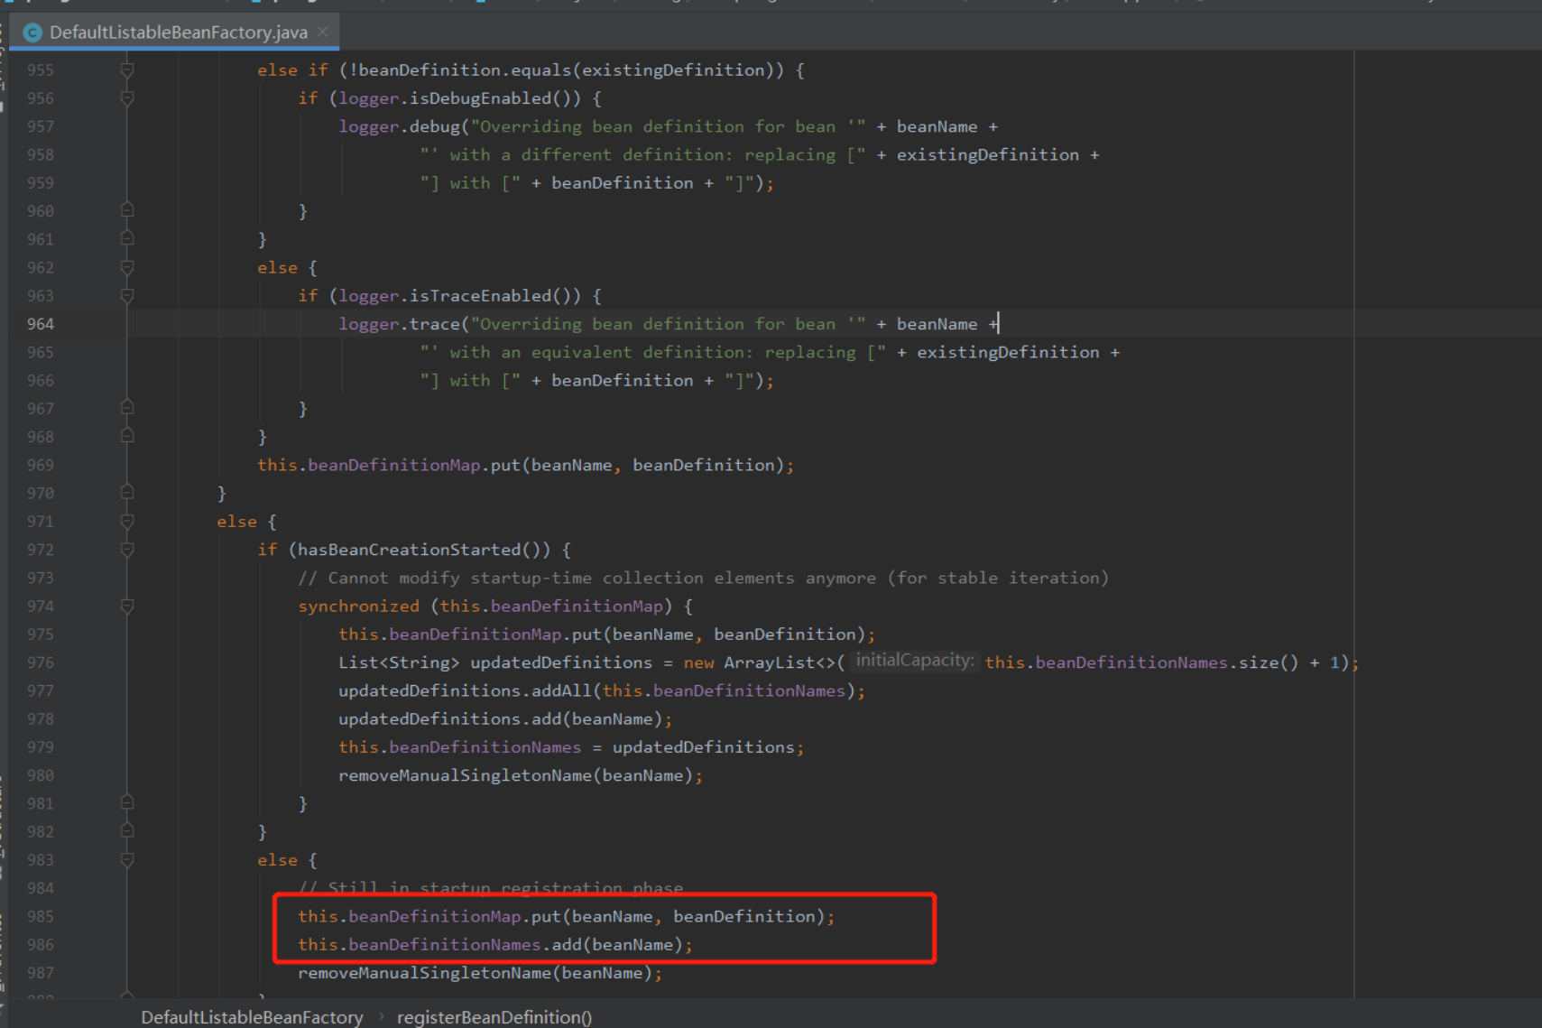Collapse the synchronized beanDefinitionMap block
Image resolution: width=1542 pixels, height=1028 pixels.
coord(126,606)
